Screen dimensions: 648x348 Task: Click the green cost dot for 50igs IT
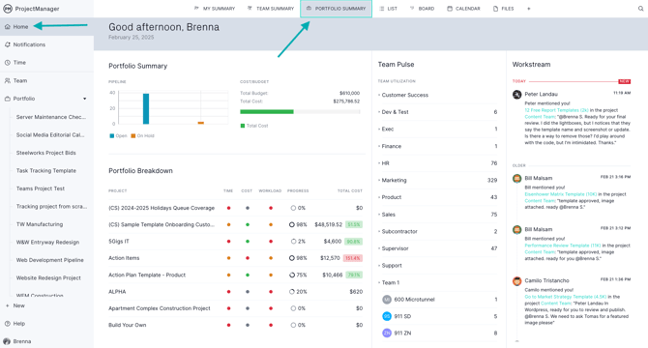(x=248, y=242)
